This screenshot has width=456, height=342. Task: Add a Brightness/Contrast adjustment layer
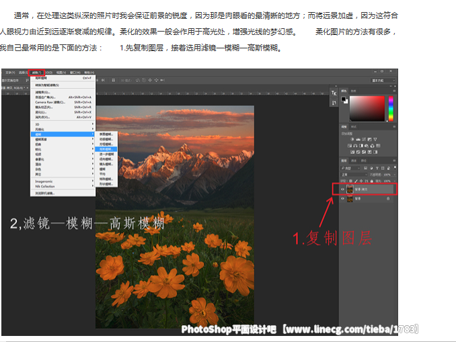tap(352, 140)
